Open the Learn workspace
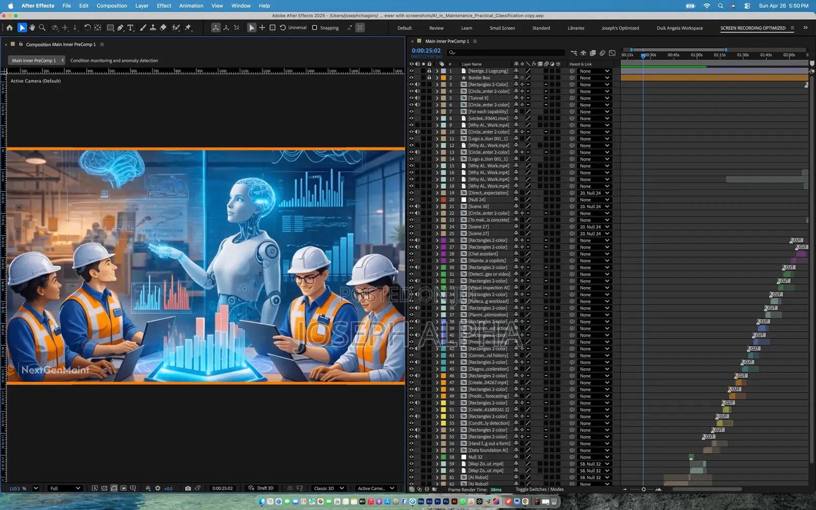Screen dimensions: 816x510 [467, 28]
